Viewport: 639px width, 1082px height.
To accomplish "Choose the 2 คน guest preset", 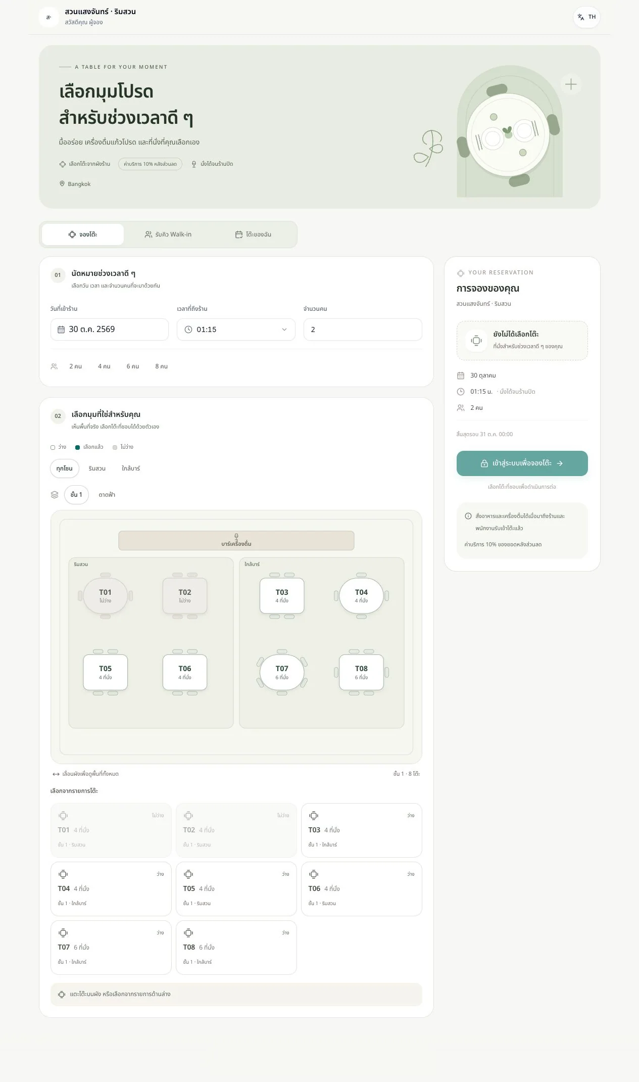I will tap(76, 366).
